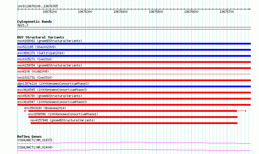This screenshot has width=259, height=154.
Task: Select the red bar under esv3616547
Action: (x=134, y=105)
